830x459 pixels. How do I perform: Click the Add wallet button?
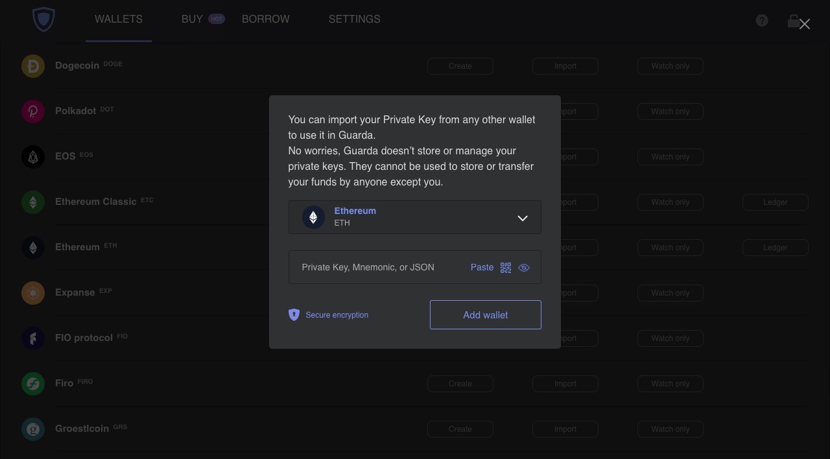(486, 314)
